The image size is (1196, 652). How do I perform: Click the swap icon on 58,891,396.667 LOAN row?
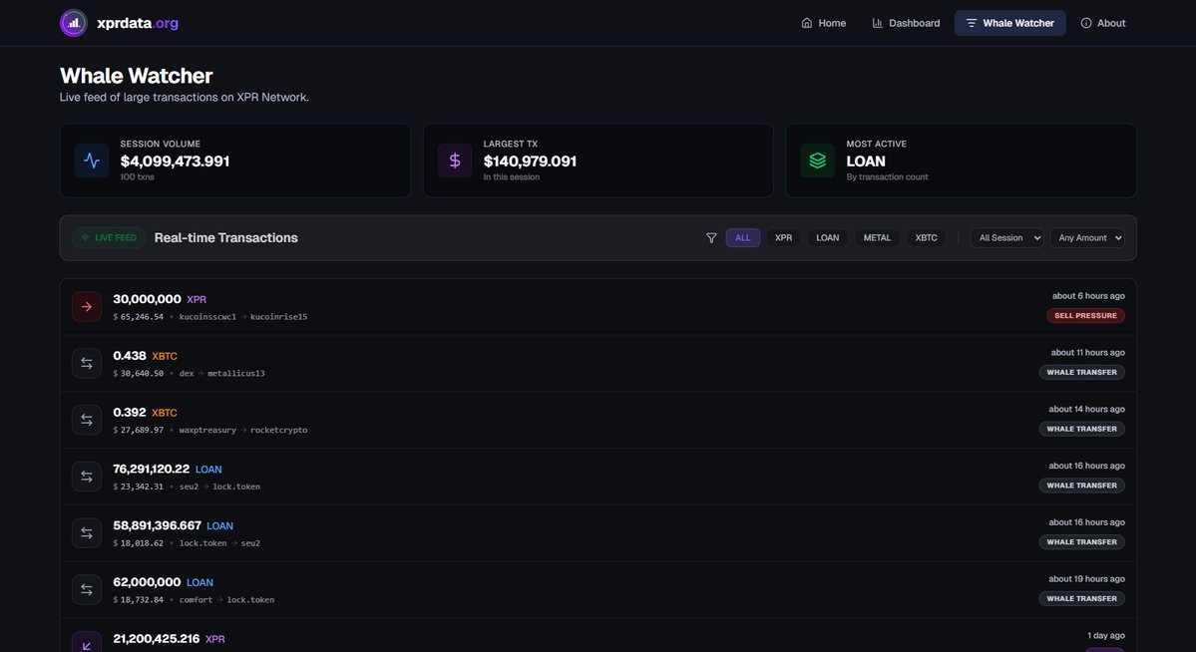(87, 533)
